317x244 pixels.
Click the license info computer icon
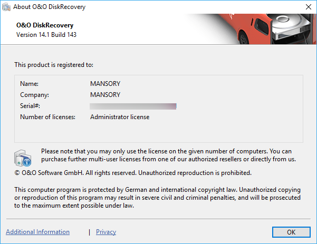point(23,158)
